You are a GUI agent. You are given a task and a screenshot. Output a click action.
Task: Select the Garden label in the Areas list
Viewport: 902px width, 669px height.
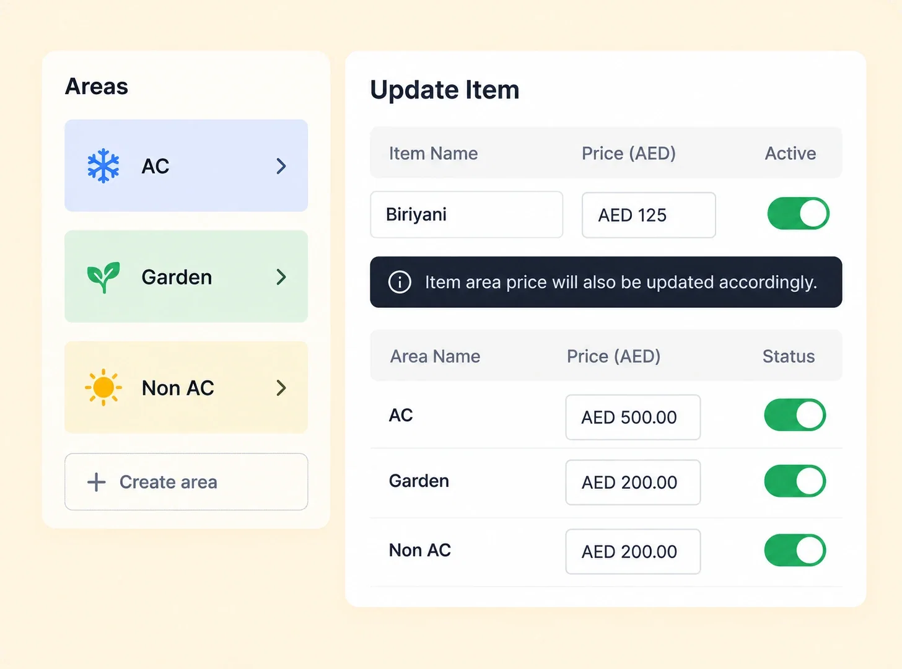point(177,277)
